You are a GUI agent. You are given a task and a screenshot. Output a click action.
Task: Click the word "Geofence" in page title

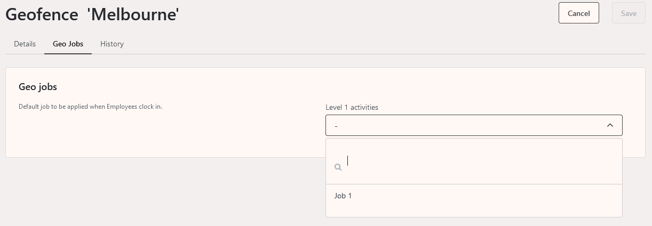[42, 14]
